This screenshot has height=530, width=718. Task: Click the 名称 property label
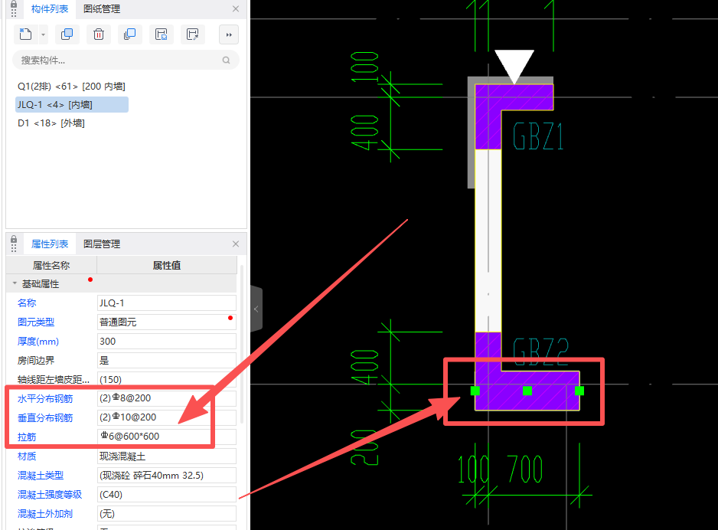coord(27,303)
